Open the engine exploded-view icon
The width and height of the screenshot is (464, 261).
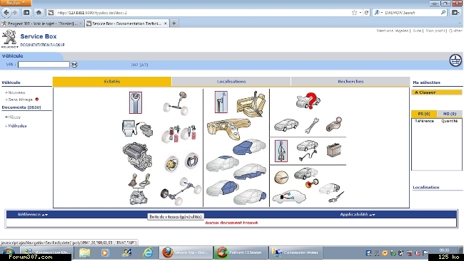[x=137, y=156]
